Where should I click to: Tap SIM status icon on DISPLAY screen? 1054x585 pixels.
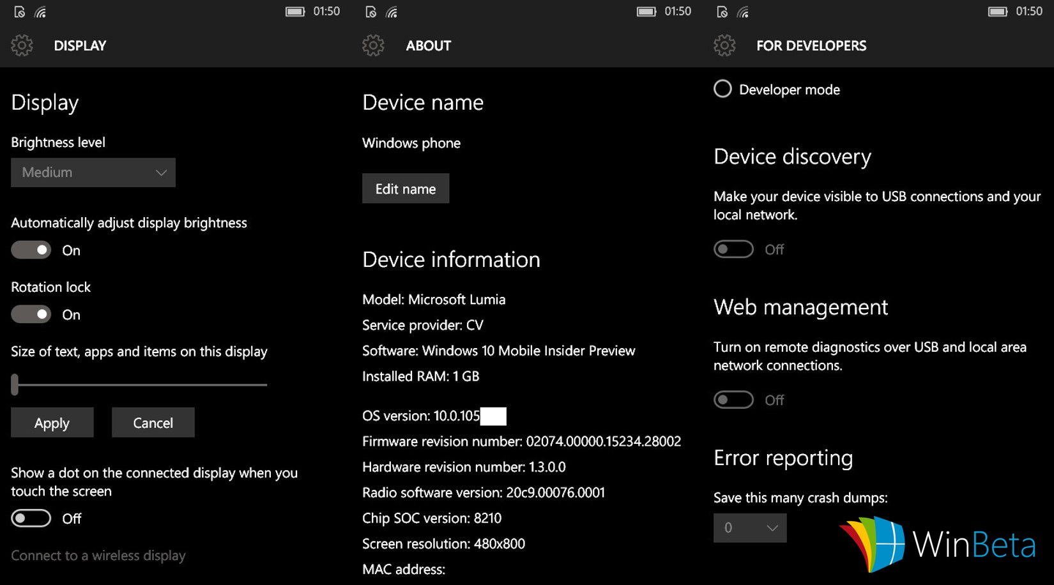(19, 11)
